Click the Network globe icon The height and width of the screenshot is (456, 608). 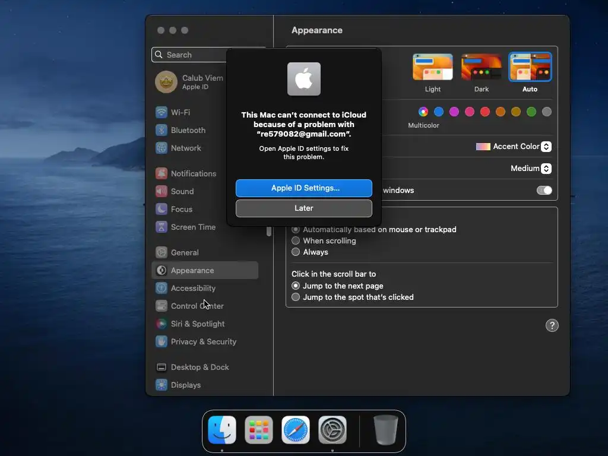(161, 148)
